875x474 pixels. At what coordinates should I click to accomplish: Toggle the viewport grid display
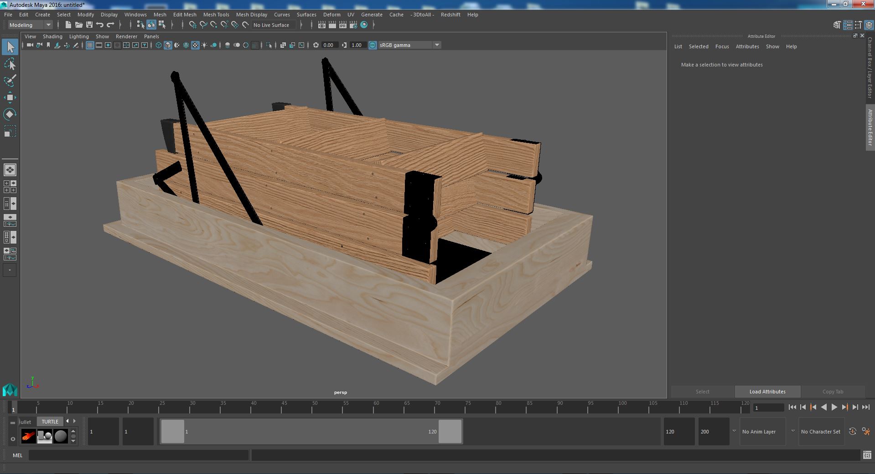(90, 45)
